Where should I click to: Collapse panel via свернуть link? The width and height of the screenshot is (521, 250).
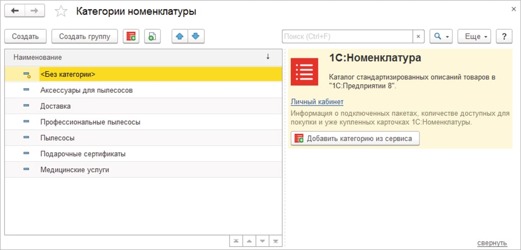(492, 243)
